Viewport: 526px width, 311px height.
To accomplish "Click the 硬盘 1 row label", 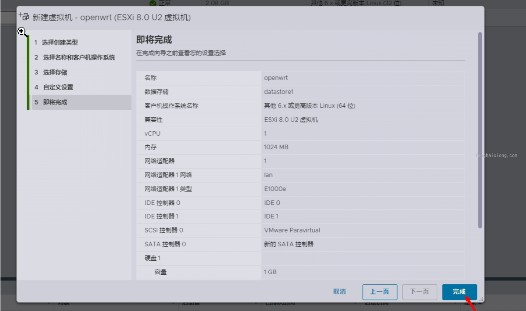I will [x=153, y=258].
